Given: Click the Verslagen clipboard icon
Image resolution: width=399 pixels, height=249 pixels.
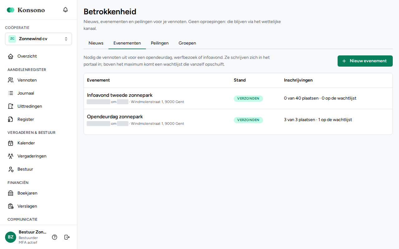Looking at the screenshot, I should click(x=11, y=206).
